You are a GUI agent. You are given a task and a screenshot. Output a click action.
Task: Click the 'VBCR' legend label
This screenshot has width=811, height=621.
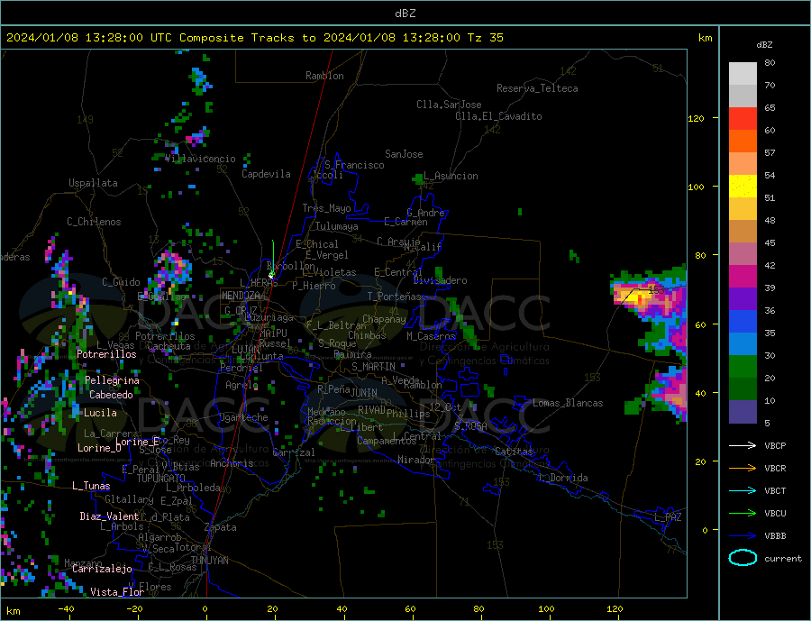click(x=775, y=469)
